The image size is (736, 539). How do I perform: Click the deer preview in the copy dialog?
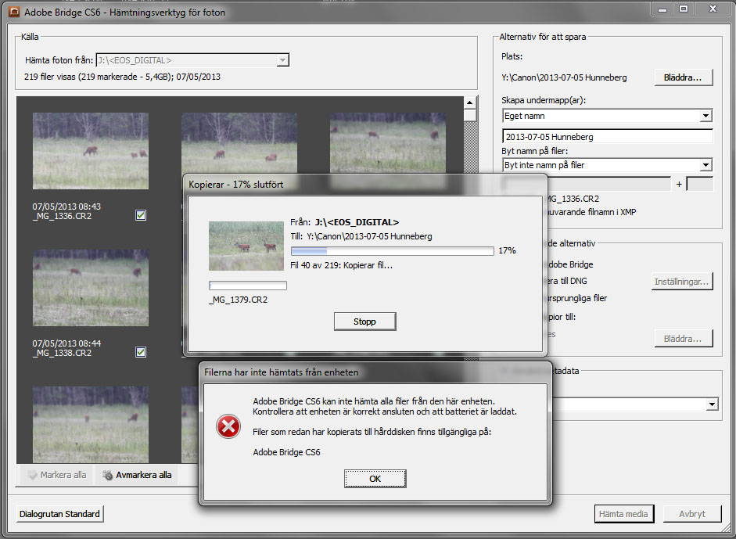pos(246,246)
